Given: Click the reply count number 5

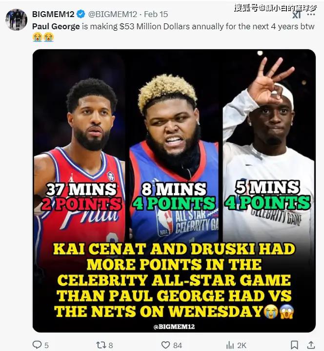Looking at the screenshot, I should pyautogui.click(x=46, y=346).
